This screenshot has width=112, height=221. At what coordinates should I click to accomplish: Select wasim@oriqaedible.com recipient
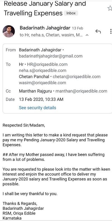click(42, 82)
